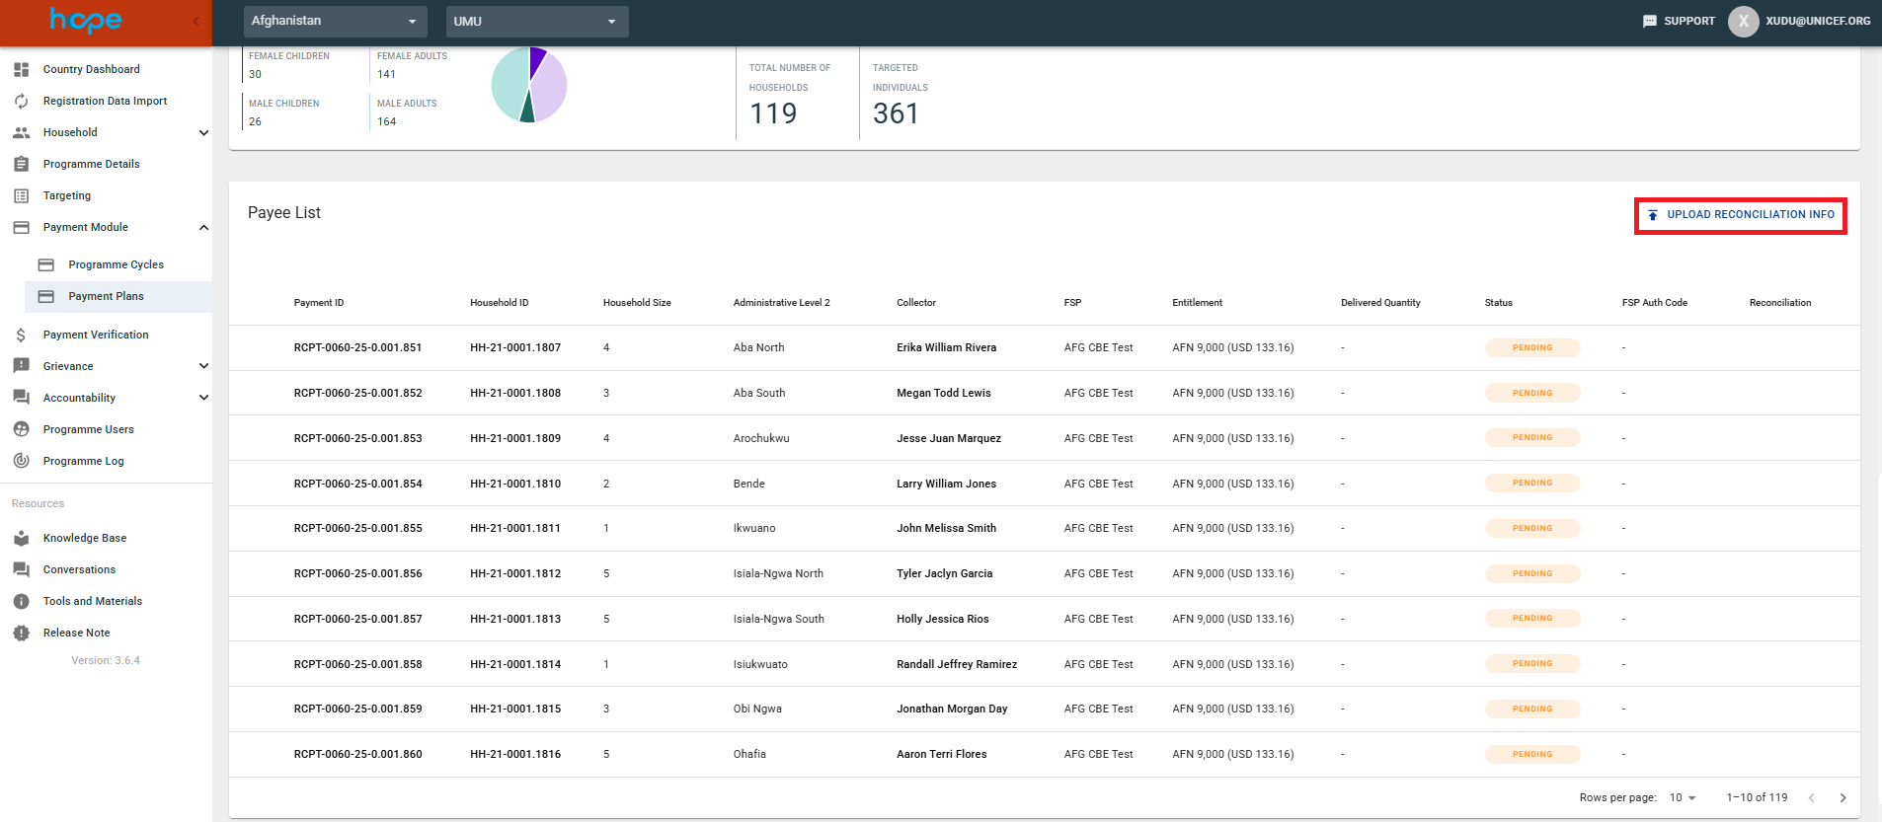Click the Release Note icon
The width and height of the screenshot is (1882, 822).
point(21,633)
